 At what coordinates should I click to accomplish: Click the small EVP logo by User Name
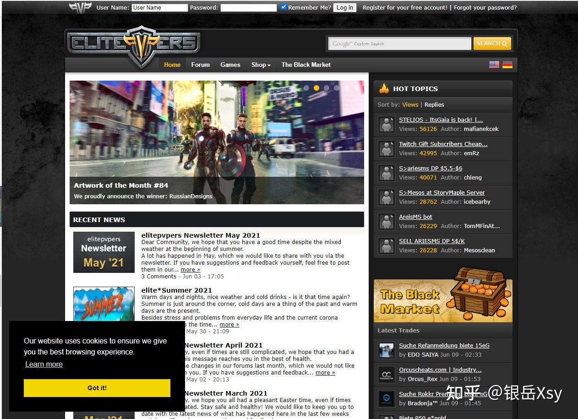tap(80, 7)
